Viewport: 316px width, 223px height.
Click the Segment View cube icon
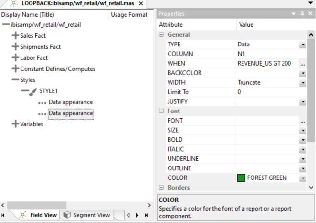pyautogui.click(x=67, y=215)
